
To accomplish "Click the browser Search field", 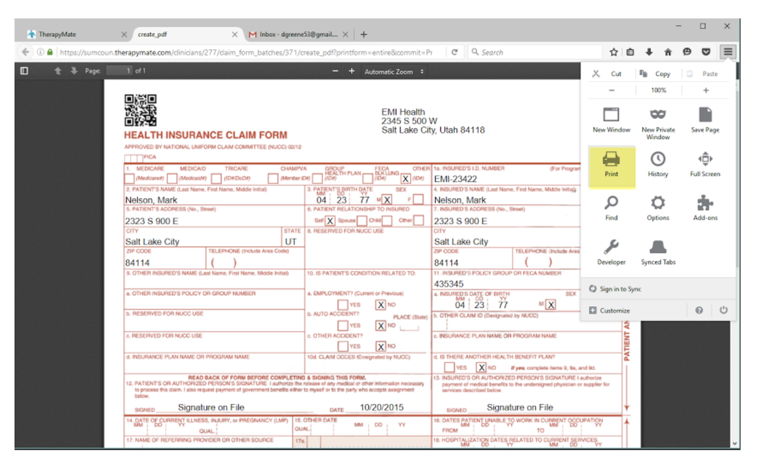I will [x=536, y=52].
